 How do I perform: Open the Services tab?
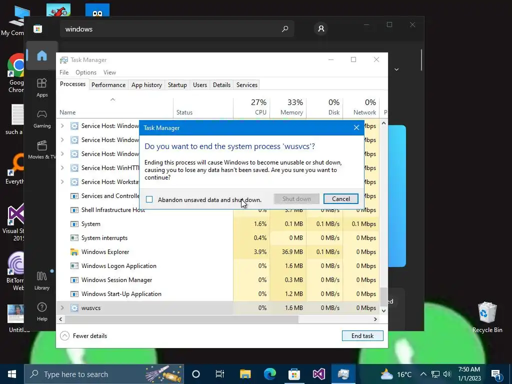point(247,85)
